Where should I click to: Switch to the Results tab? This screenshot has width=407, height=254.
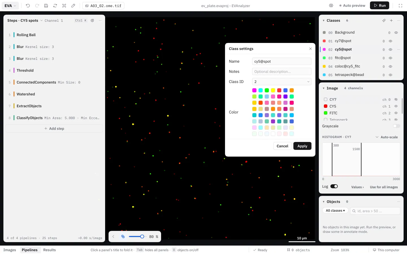tap(49, 250)
